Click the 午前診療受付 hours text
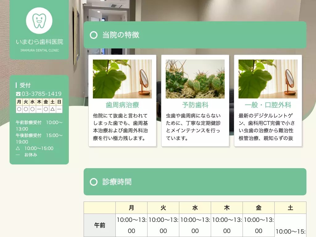 point(39,126)
